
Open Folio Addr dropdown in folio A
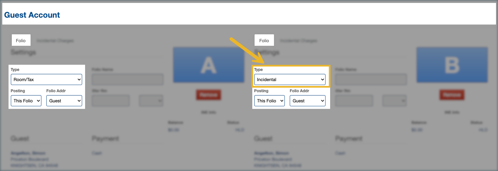[x=64, y=101]
